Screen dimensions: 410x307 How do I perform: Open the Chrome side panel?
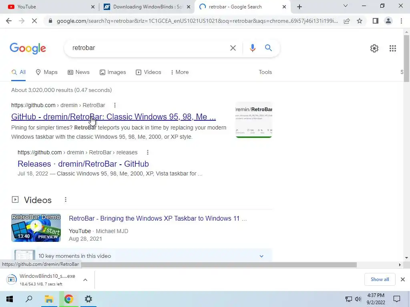(x=376, y=21)
